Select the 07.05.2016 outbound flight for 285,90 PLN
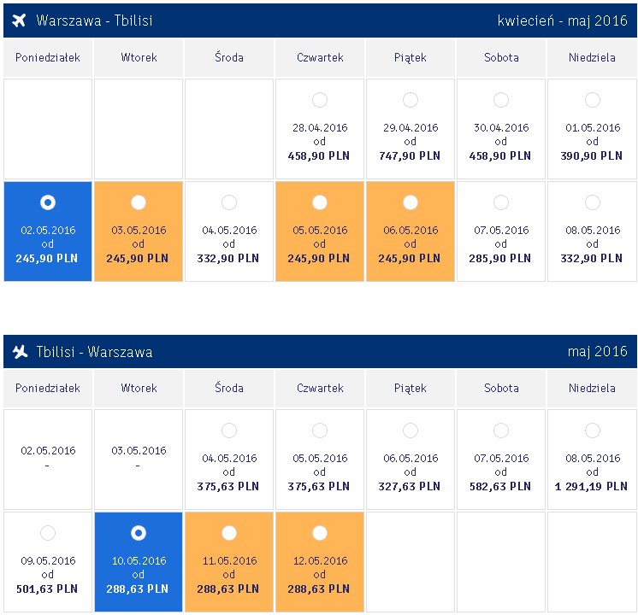The height and width of the screenshot is (615, 638). coord(501,202)
